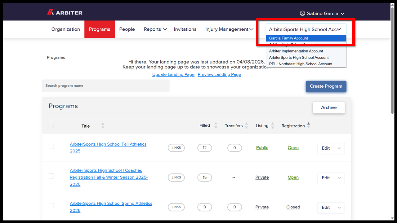Follow the Update Landing Page link
The height and width of the screenshot is (223, 397).
coord(173,75)
